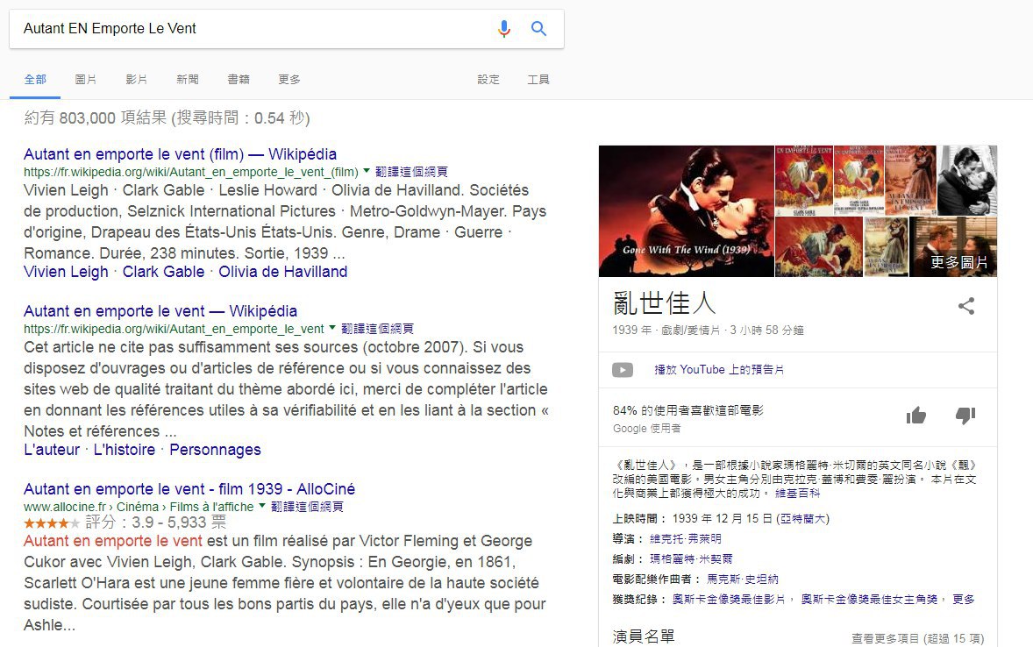Open the 更多 tab menu
This screenshot has height=647, width=1033.
point(289,80)
